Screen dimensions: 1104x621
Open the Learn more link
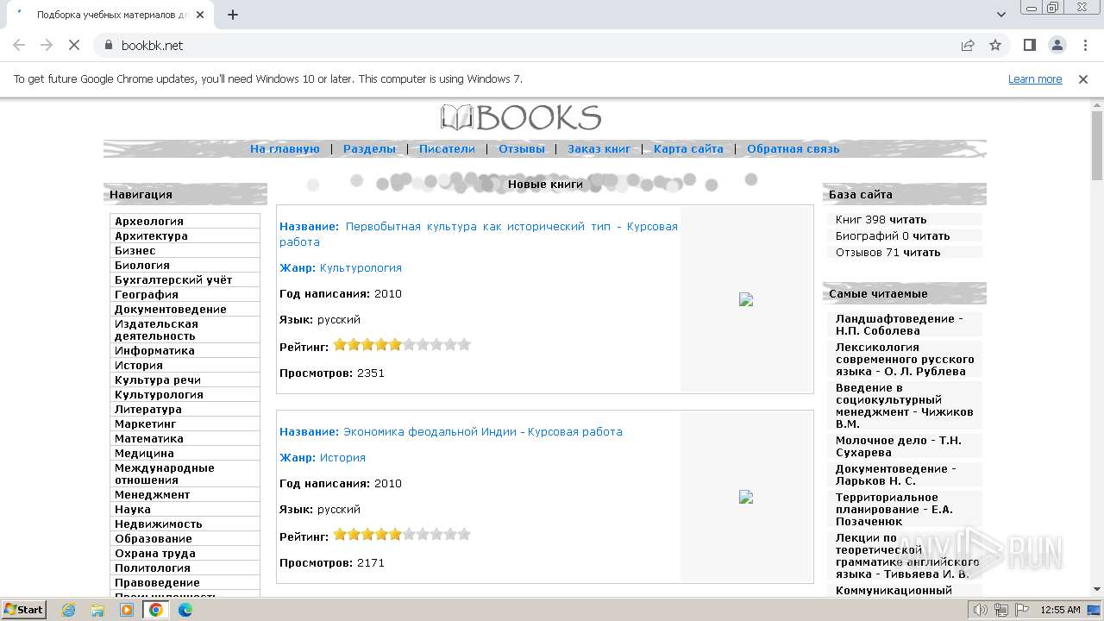(x=1035, y=78)
